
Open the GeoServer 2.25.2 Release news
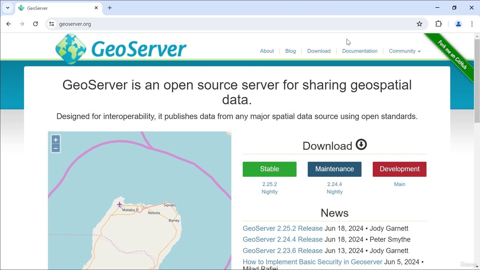click(x=283, y=228)
